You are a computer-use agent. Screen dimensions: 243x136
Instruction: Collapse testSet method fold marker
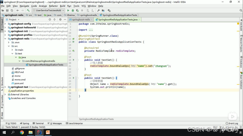point(77,60)
